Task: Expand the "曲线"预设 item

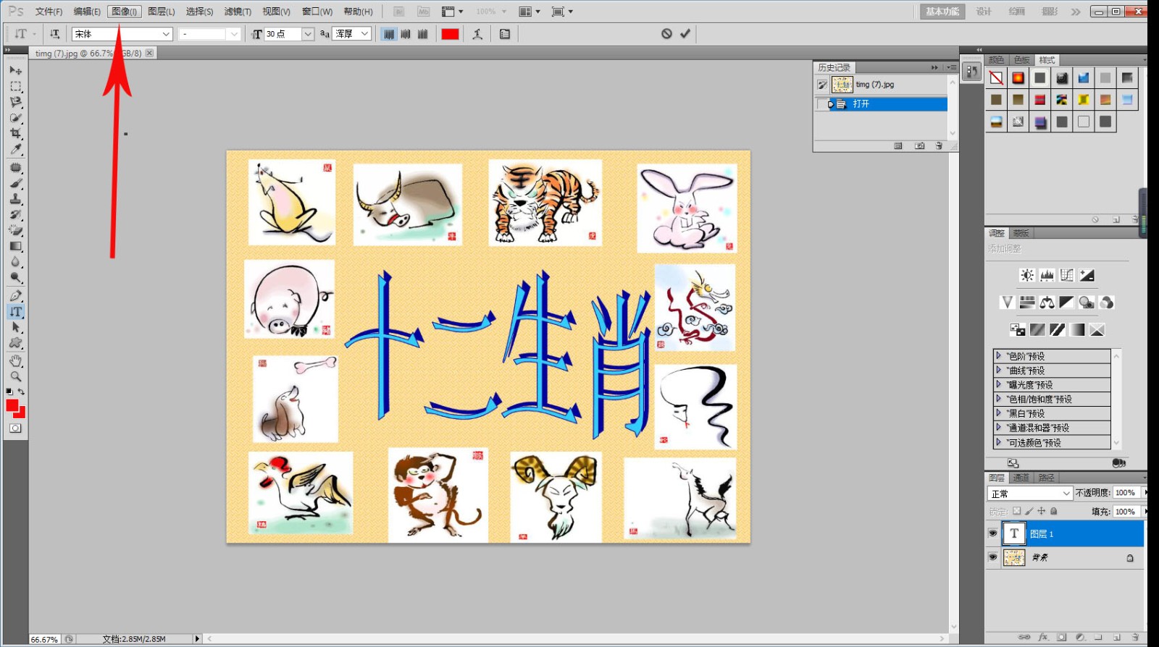Action: pos(998,370)
